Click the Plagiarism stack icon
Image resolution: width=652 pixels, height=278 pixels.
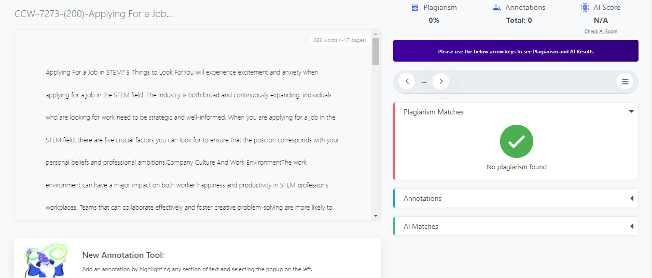click(414, 8)
